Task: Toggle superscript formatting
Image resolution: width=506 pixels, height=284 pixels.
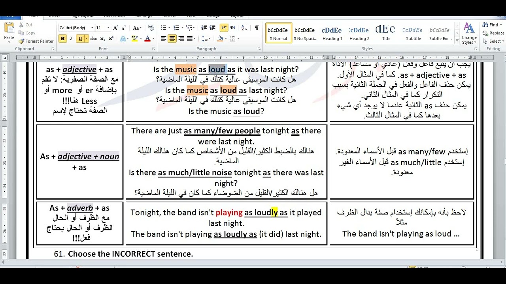Action: click(x=111, y=39)
